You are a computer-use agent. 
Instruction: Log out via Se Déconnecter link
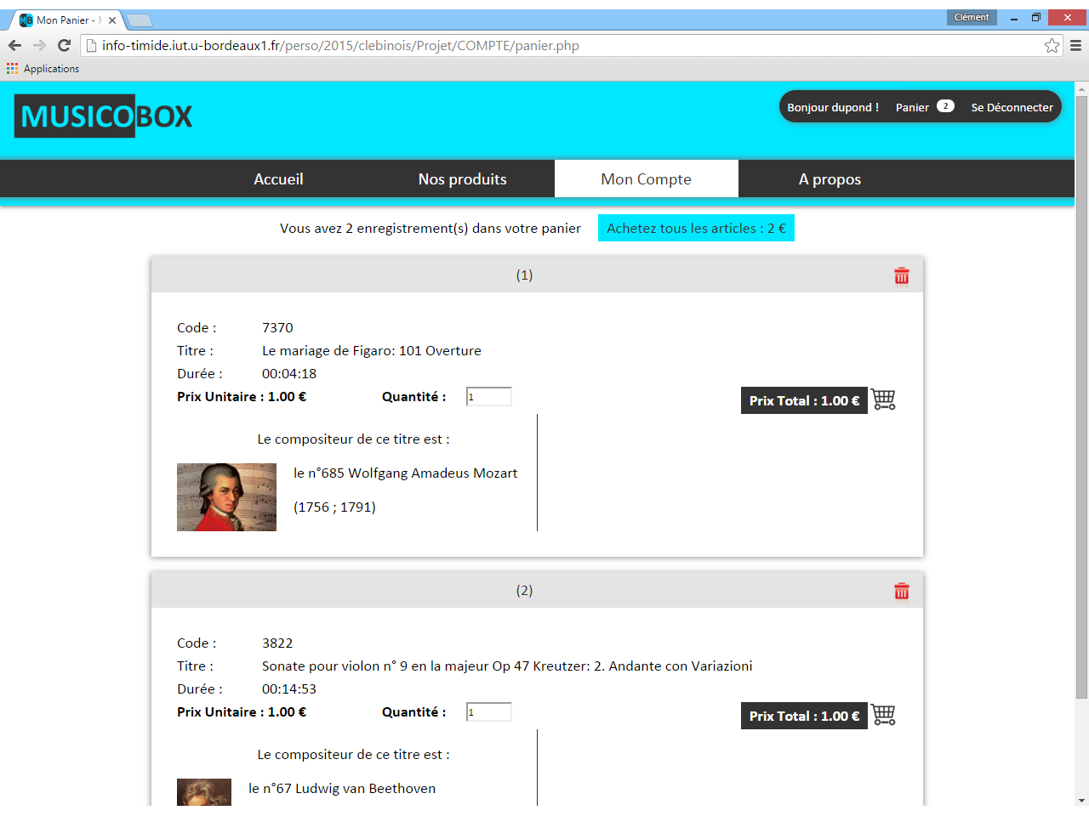pyautogui.click(x=1012, y=108)
